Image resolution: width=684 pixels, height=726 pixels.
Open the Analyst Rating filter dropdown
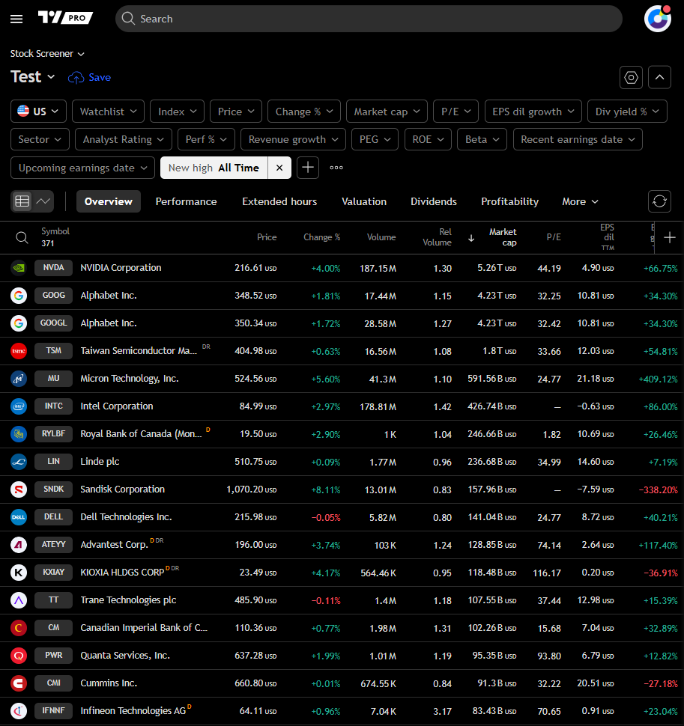(x=124, y=139)
